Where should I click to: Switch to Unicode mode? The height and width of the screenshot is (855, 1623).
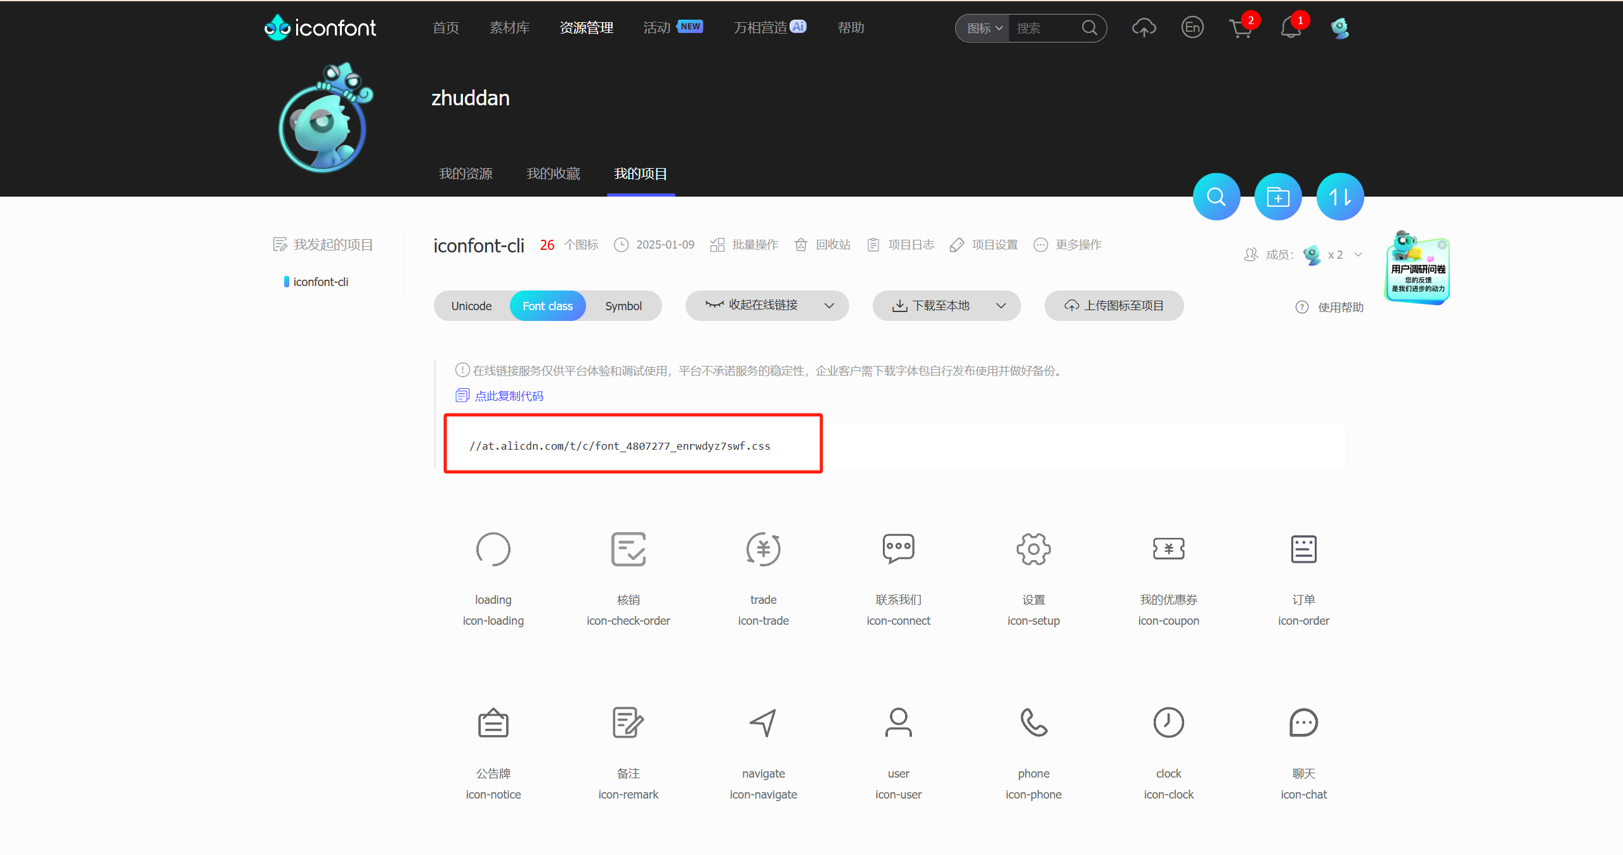471,306
